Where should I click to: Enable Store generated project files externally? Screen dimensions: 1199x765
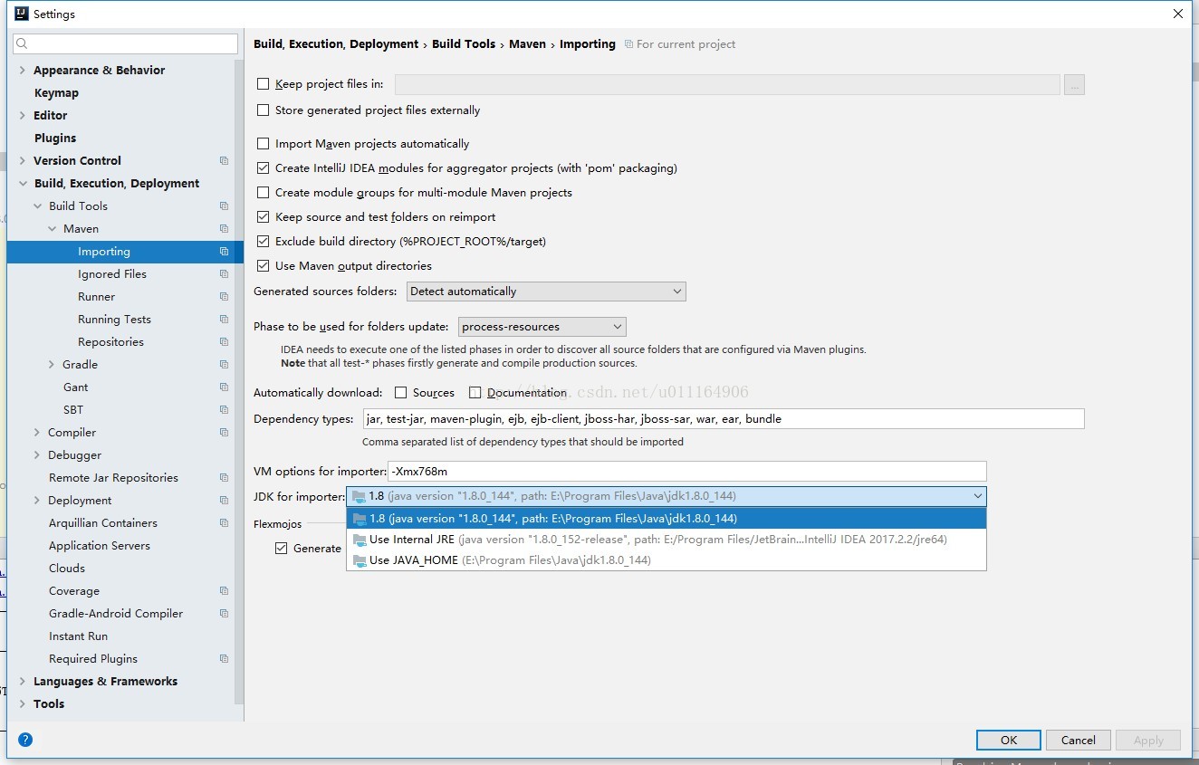click(264, 110)
